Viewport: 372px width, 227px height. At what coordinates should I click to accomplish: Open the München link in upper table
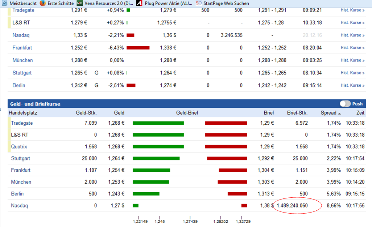click(22, 60)
